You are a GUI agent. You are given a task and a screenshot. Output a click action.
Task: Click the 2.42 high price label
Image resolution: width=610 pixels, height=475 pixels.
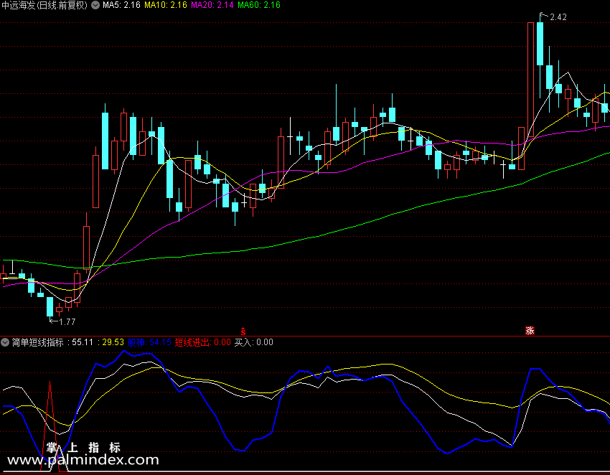[x=558, y=17]
